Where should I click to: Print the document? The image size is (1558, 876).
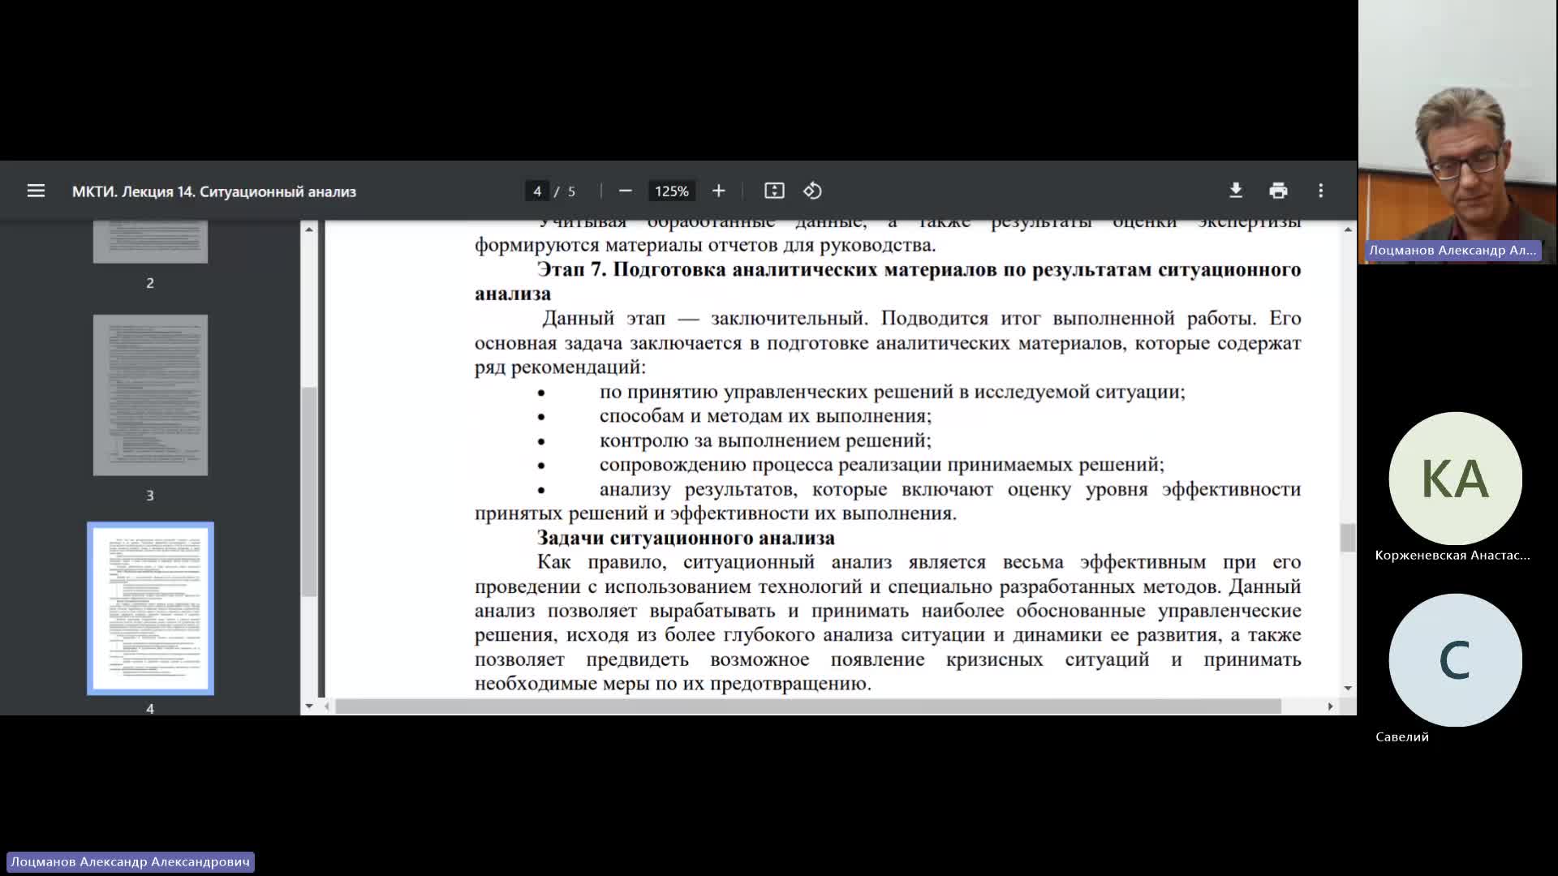point(1278,191)
